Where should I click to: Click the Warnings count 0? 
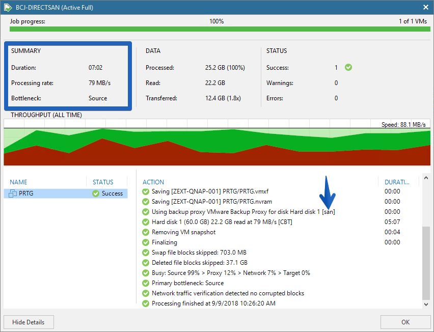[x=336, y=83]
